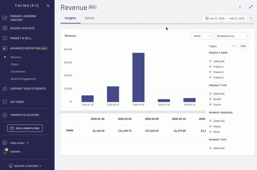This screenshot has height=170, width=257.
Task: Open the Breakdown by dropdown
Action: tap(232, 36)
